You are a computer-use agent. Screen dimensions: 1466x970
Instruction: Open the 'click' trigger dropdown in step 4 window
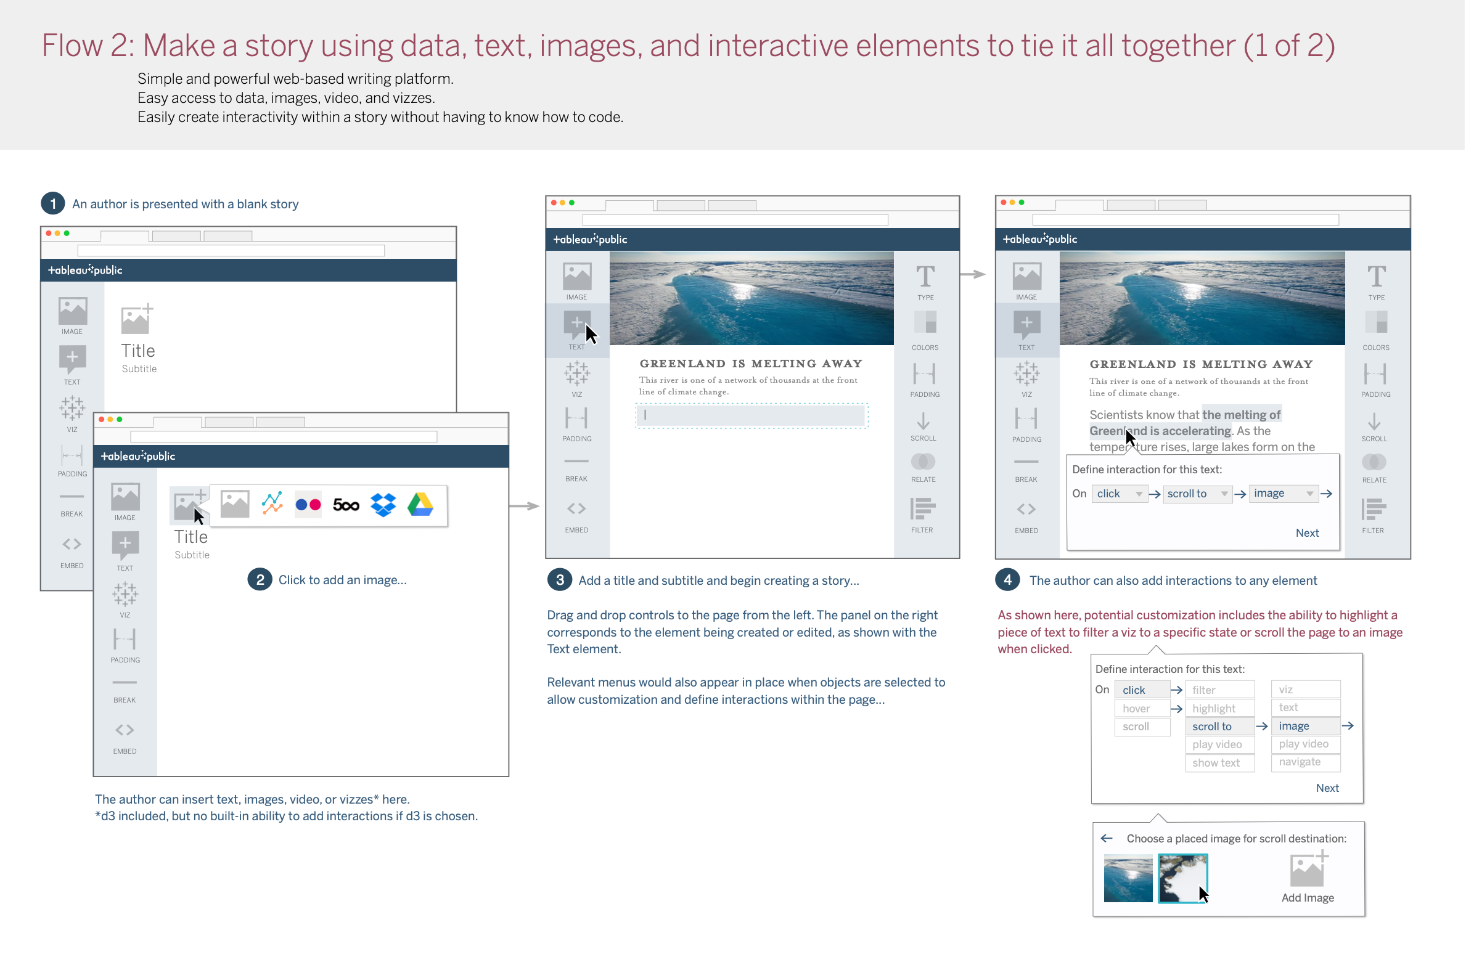(x=1120, y=494)
